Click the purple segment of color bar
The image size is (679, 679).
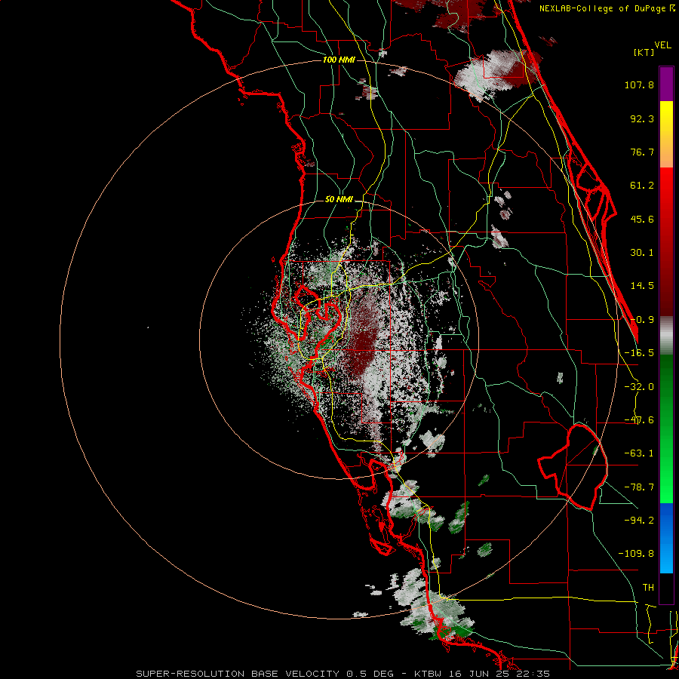click(x=666, y=84)
